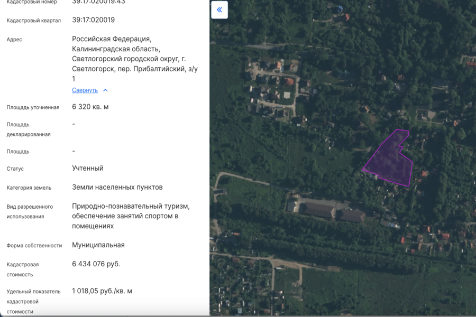Click ownership value 'Муниципальная'
The image size is (476, 317).
pyautogui.click(x=98, y=245)
